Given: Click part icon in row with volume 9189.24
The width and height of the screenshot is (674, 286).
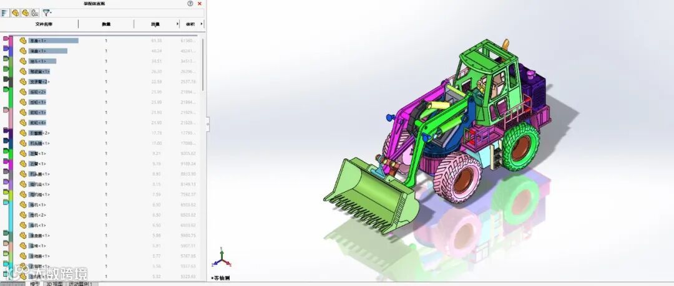Looking at the screenshot, I should pos(23,164).
